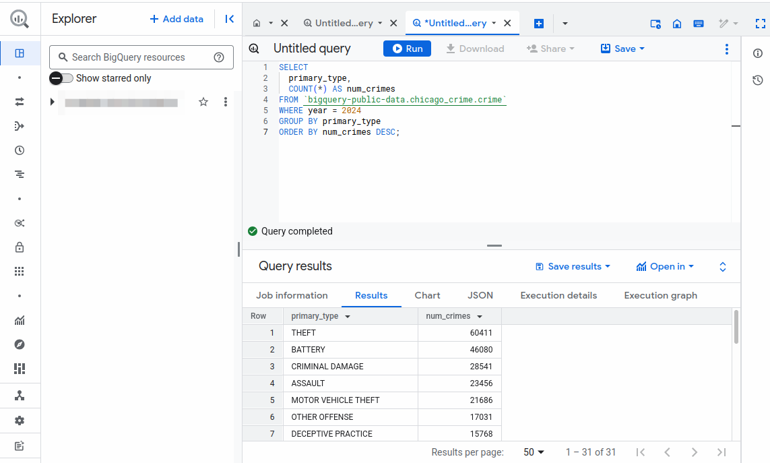
Task: Click the blue home icon in top bar
Action: pos(676,24)
